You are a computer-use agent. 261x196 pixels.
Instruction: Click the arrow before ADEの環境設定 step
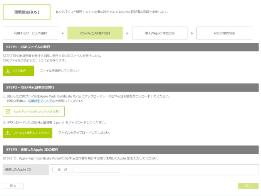pyautogui.click(x=192, y=33)
